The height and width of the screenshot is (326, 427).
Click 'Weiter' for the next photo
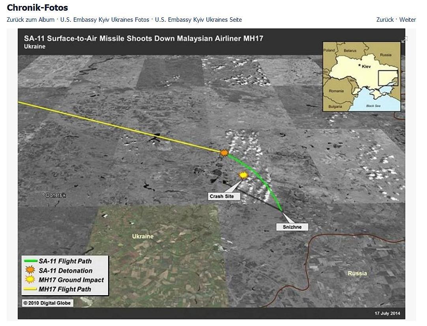407,20
